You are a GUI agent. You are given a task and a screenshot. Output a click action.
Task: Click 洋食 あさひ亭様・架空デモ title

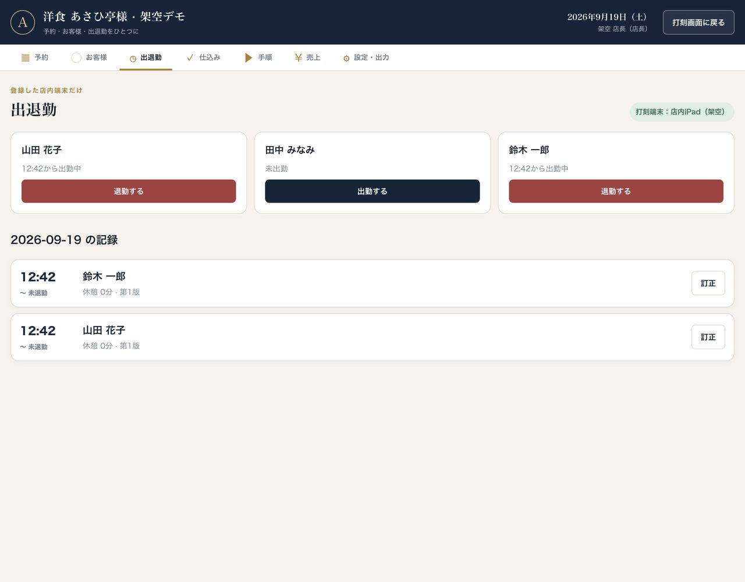click(114, 16)
